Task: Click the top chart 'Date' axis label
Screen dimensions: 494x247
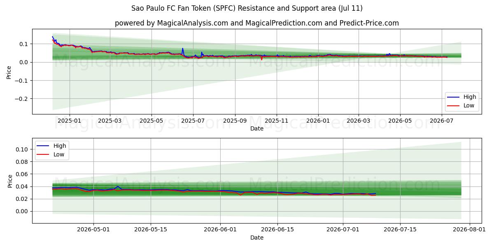Action: tap(257, 128)
